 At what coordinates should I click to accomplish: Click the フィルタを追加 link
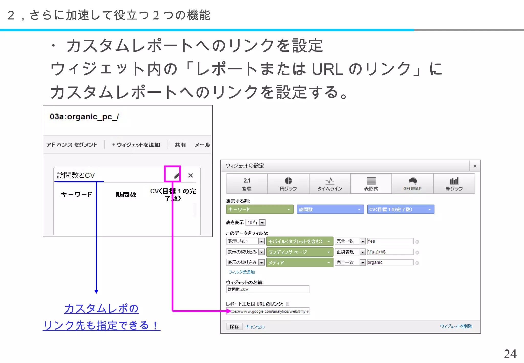(x=241, y=272)
